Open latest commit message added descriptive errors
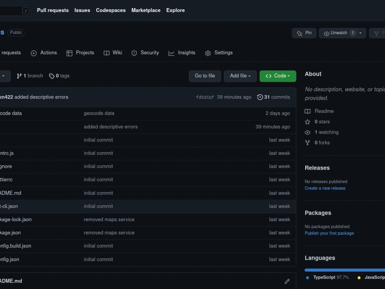Screen dimensions: 385x289 point(41,97)
